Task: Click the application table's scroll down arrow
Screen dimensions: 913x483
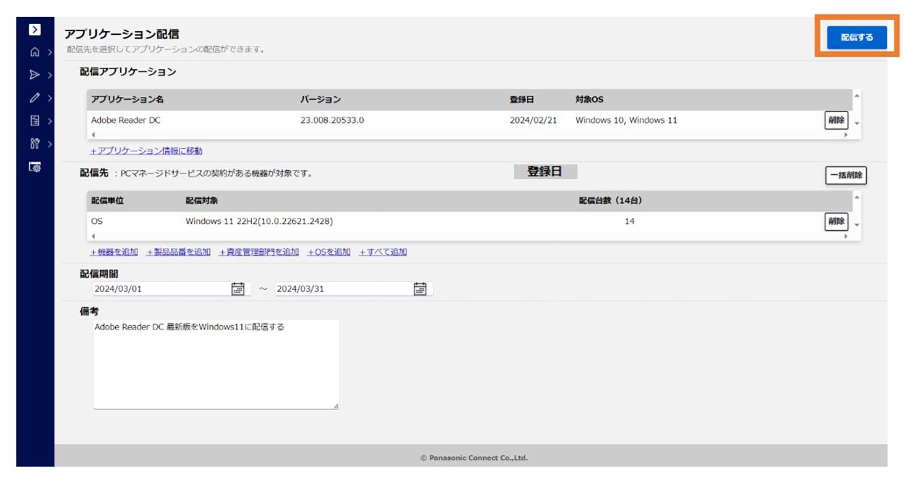Action: pyautogui.click(x=857, y=124)
